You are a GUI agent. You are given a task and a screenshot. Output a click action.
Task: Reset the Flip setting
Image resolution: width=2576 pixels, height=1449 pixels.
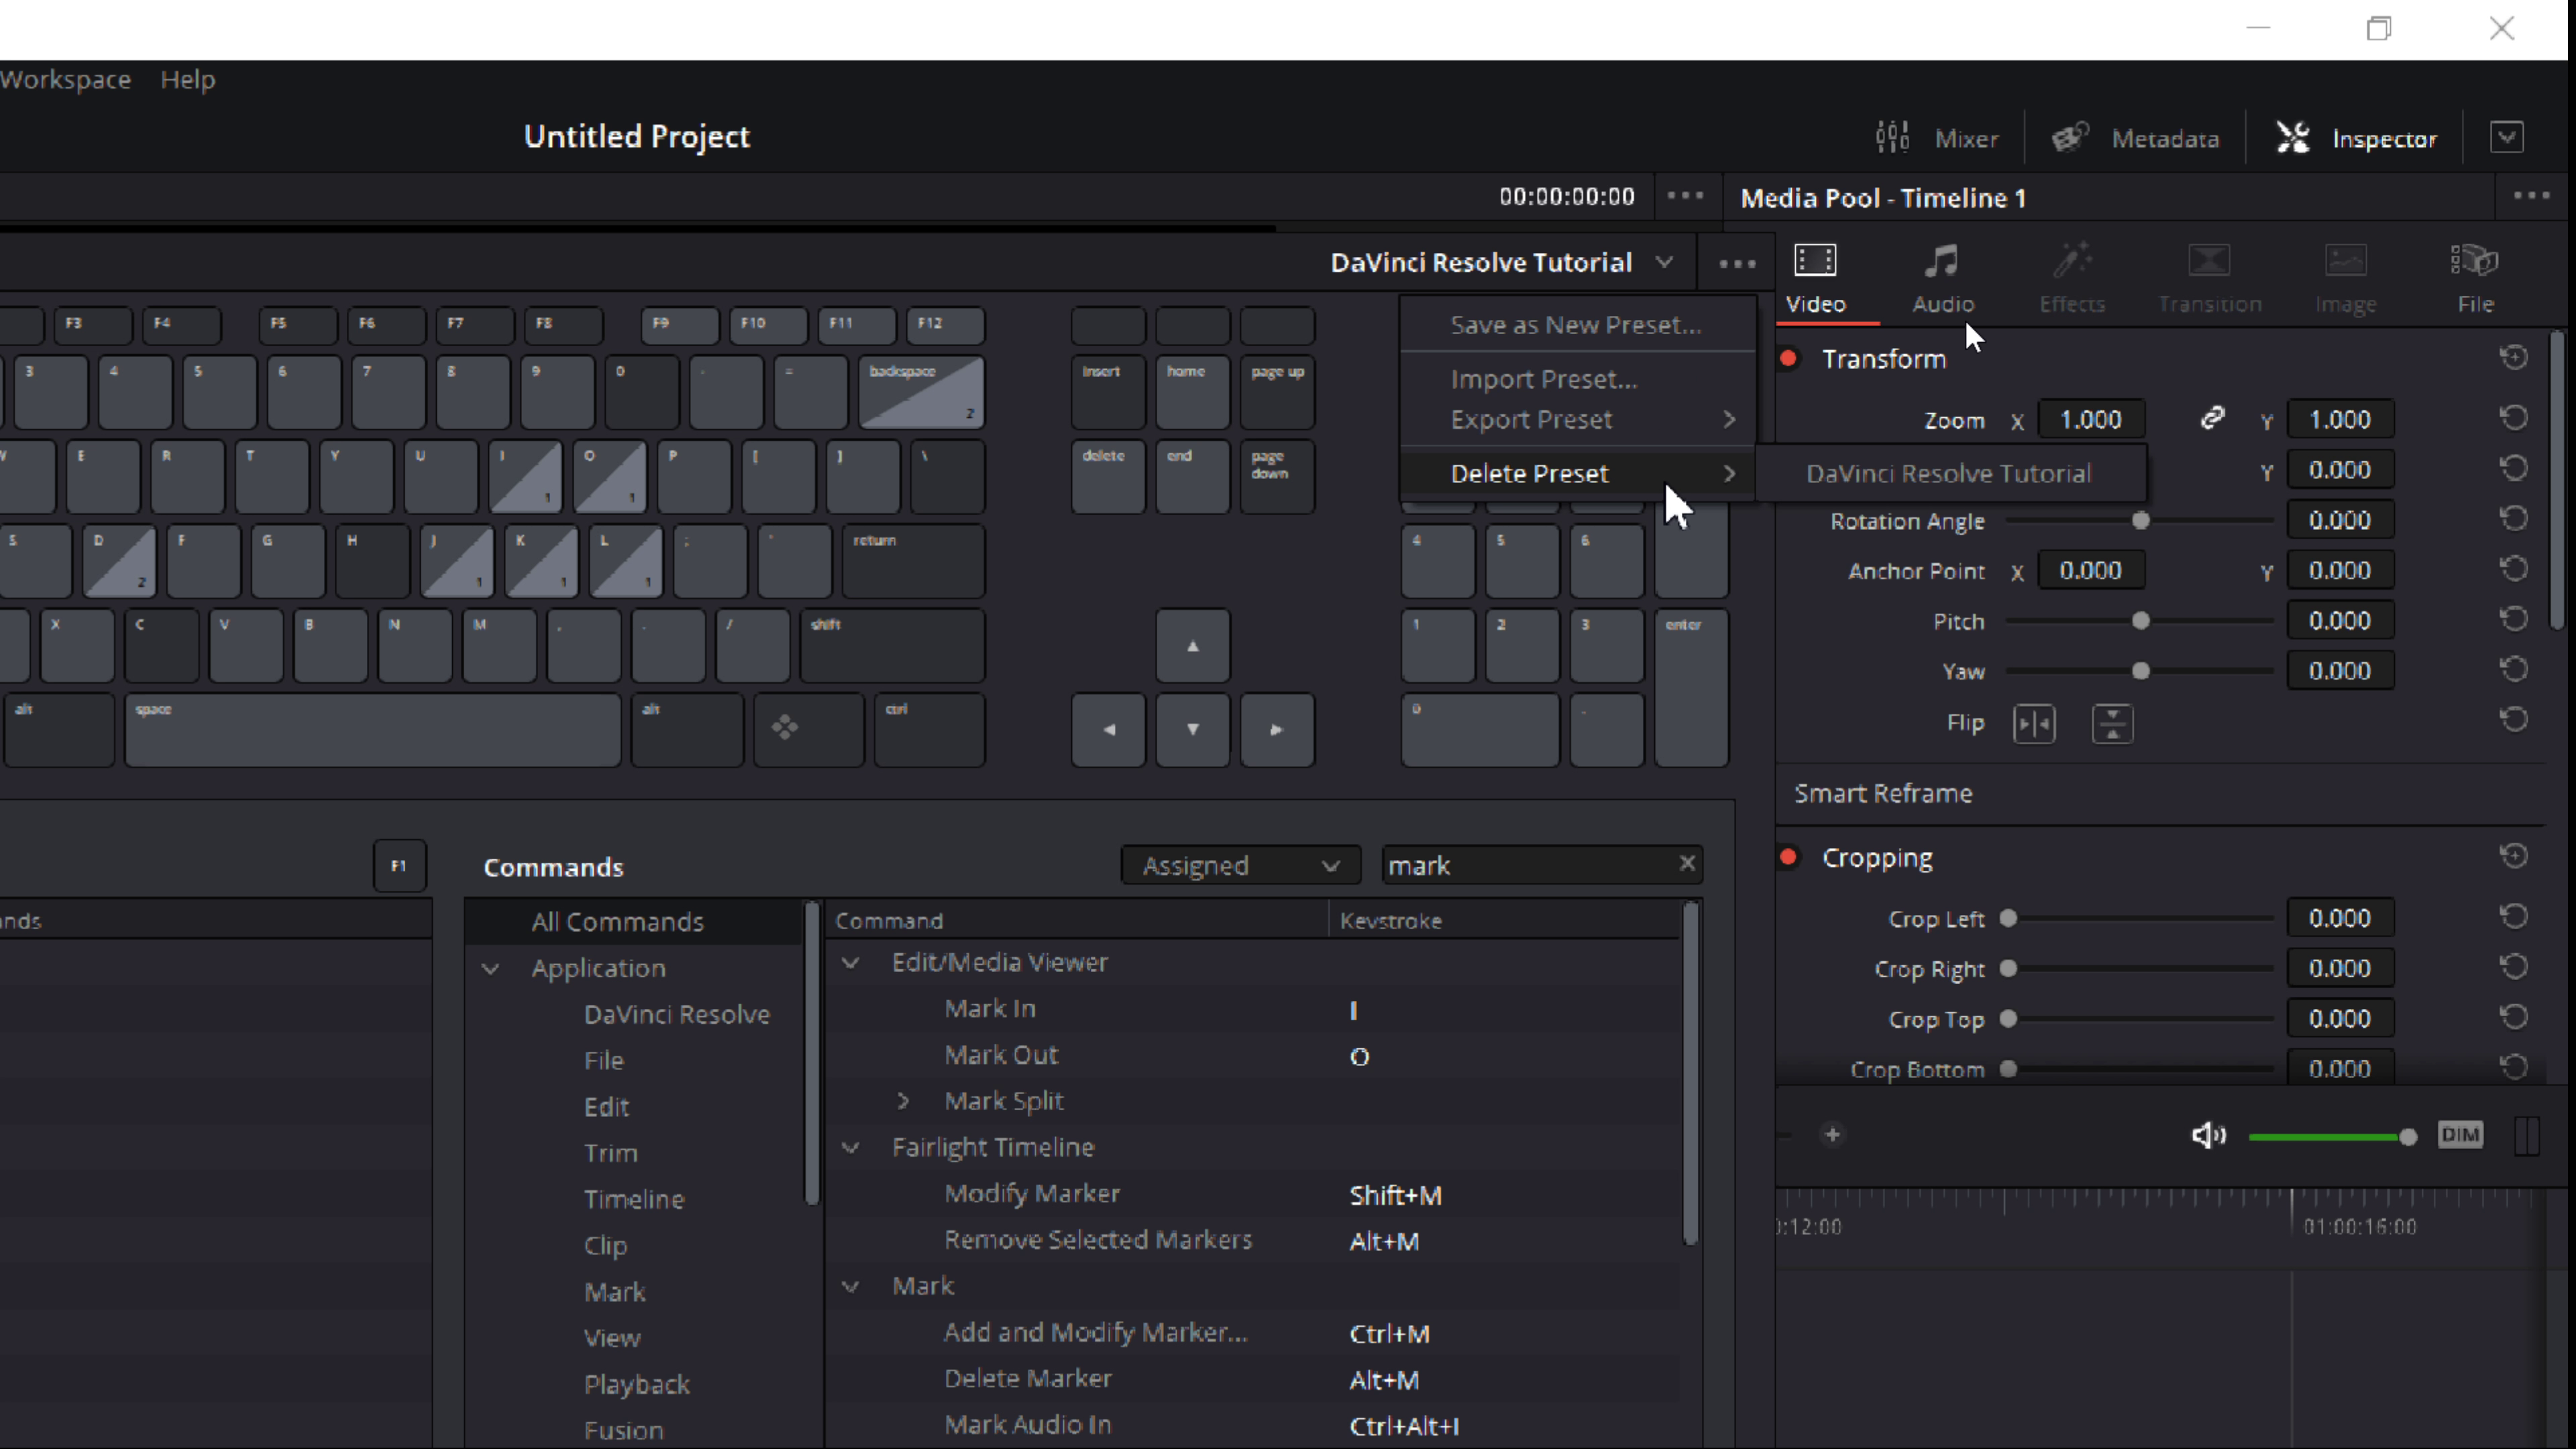tap(2513, 720)
